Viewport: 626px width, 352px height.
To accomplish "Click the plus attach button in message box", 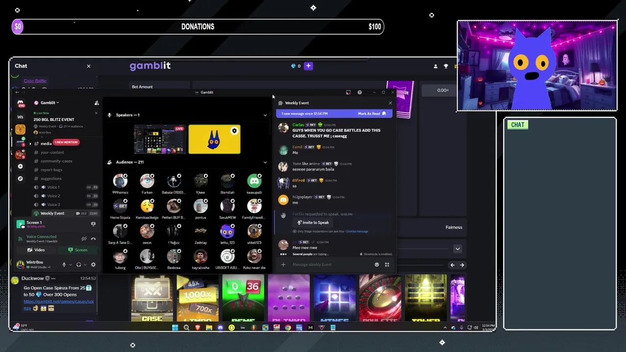I will [x=283, y=264].
